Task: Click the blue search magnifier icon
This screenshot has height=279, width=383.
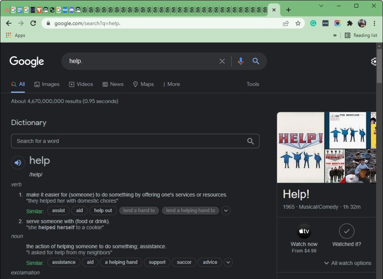Action: click(256, 61)
